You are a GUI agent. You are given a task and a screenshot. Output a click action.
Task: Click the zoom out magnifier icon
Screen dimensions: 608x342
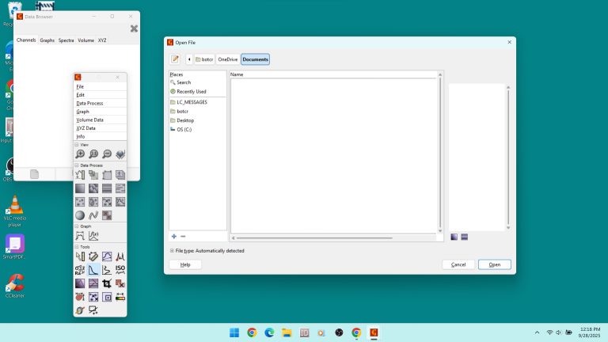(107, 154)
